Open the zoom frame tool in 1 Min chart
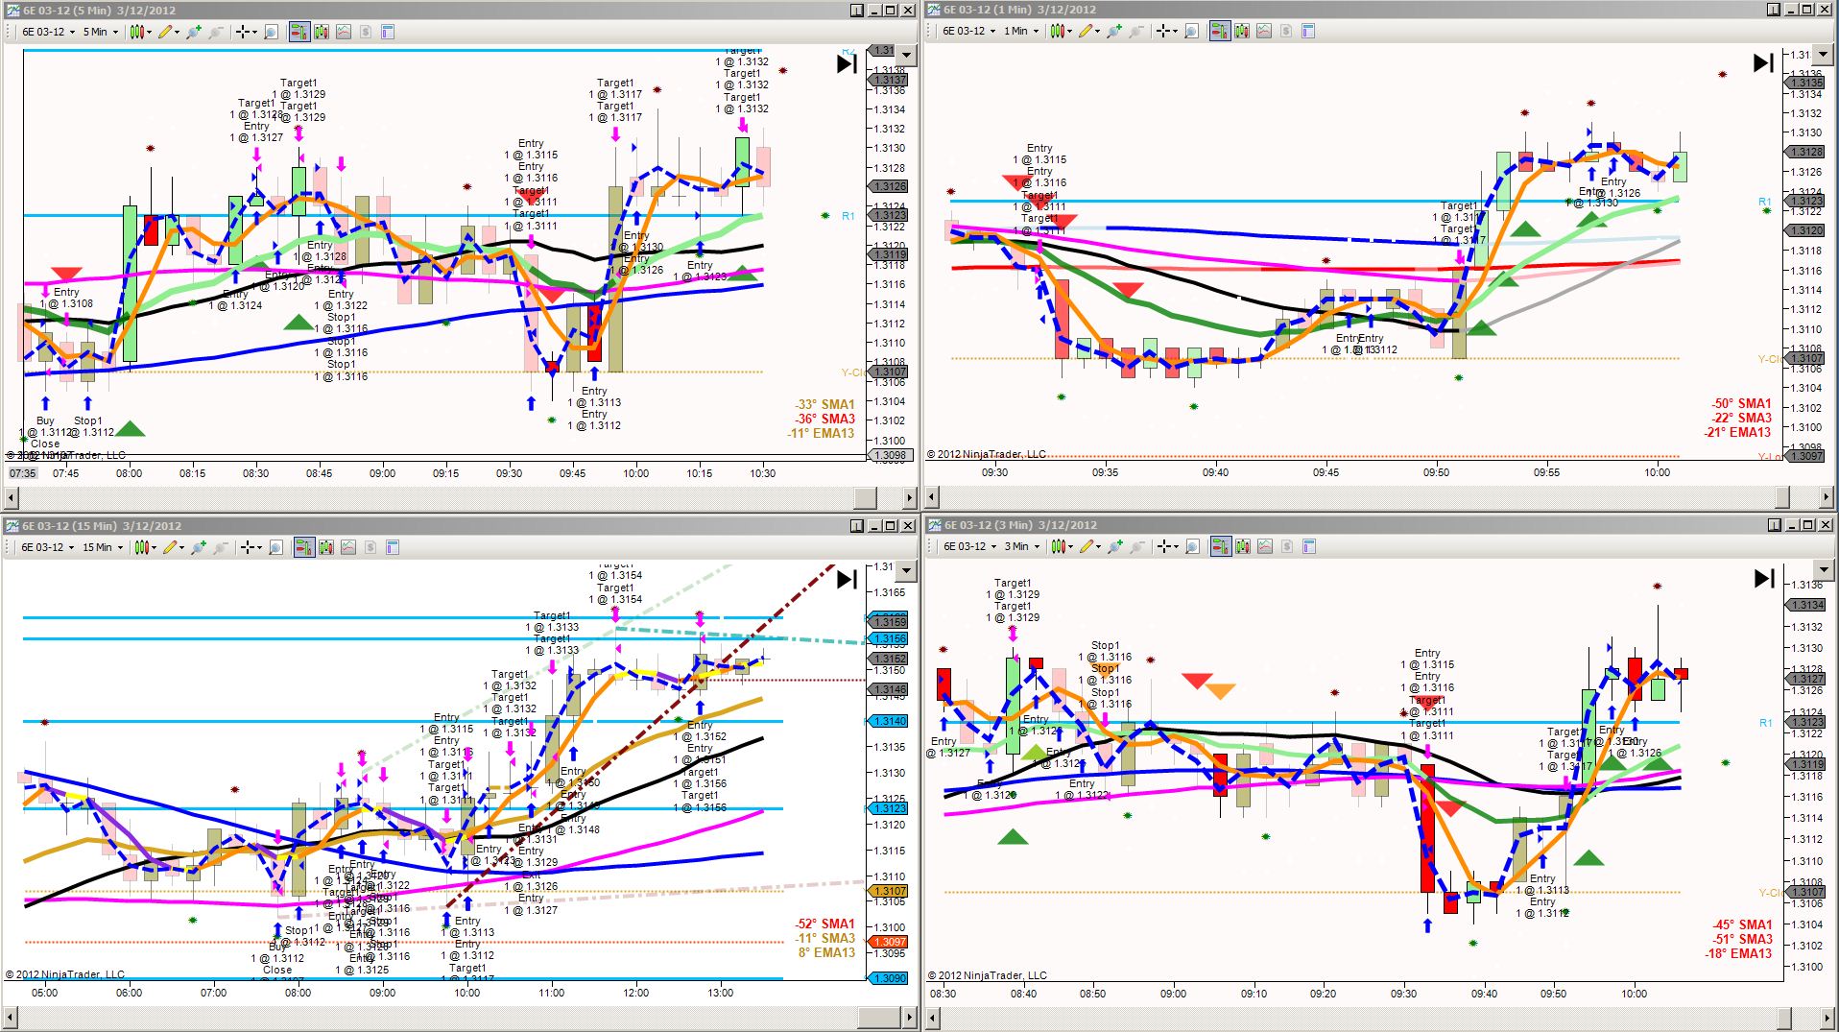Viewport: 1839px width, 1032px height. (x=1191, y=31)
